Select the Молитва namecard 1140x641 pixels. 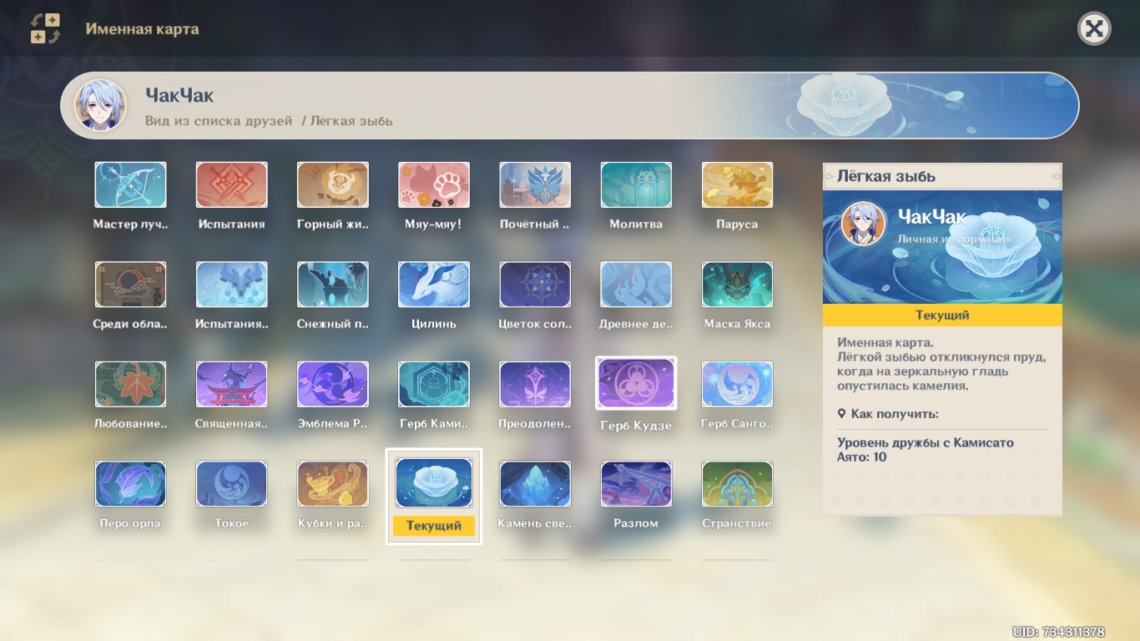636,185
